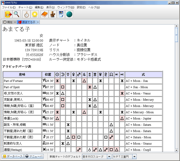Click the アラビックパーツ表 heading
The image size is (180, 161).
pos(17,67)
